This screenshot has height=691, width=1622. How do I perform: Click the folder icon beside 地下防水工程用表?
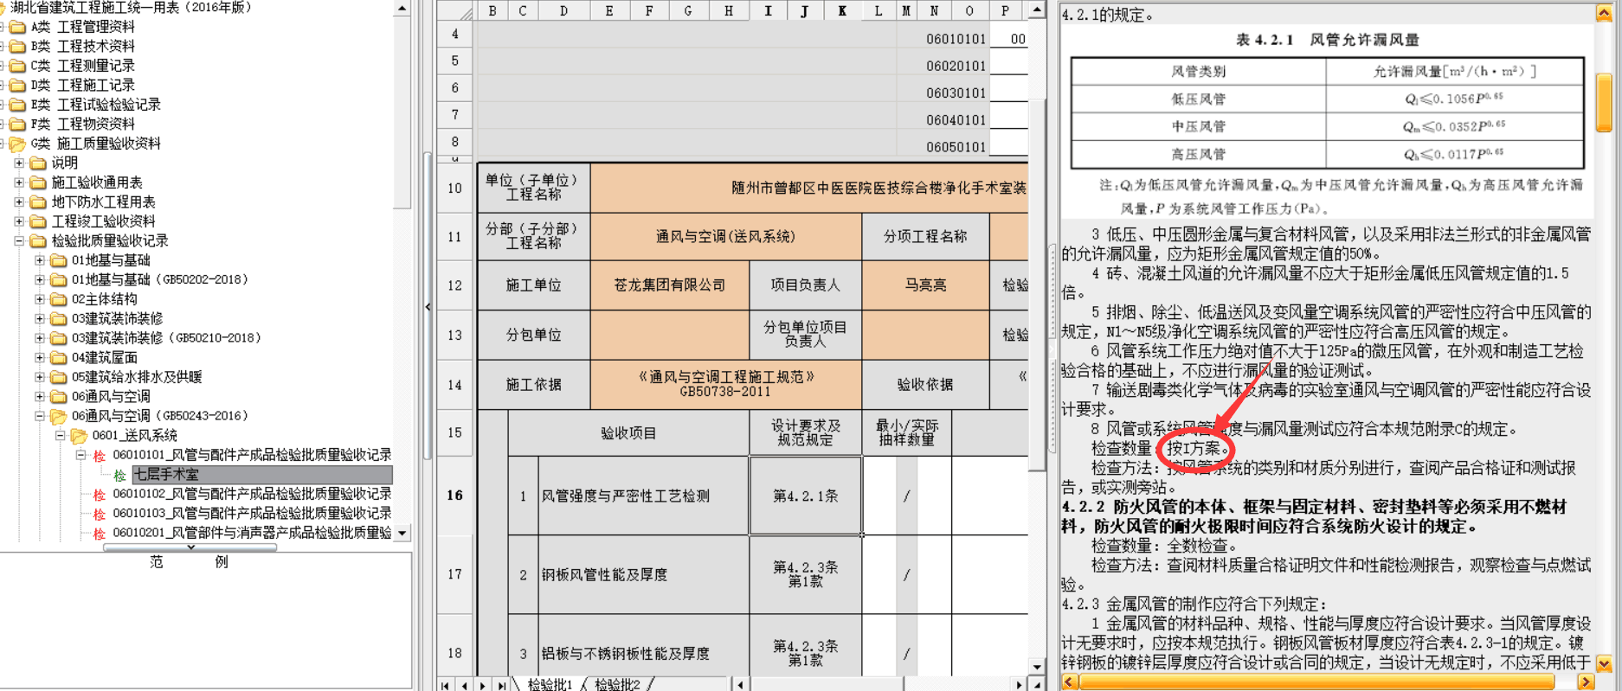pyautogui.click(x=38, y=202)
